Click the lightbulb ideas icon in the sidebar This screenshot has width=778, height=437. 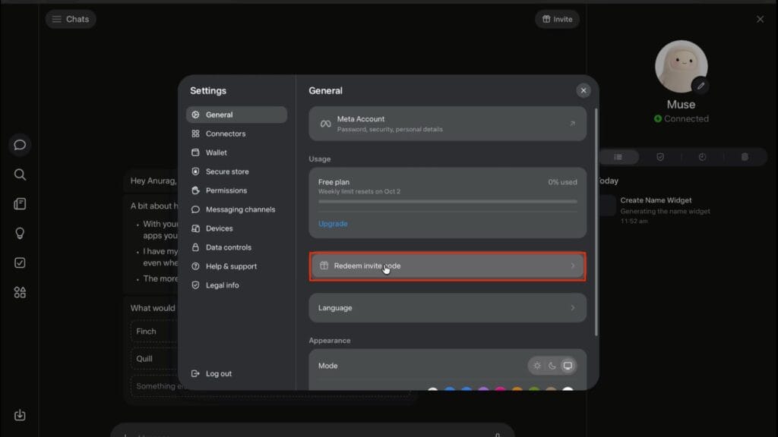20,233
